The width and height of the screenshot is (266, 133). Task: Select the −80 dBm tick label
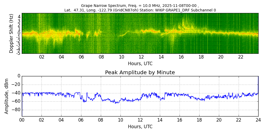point(15,110)
